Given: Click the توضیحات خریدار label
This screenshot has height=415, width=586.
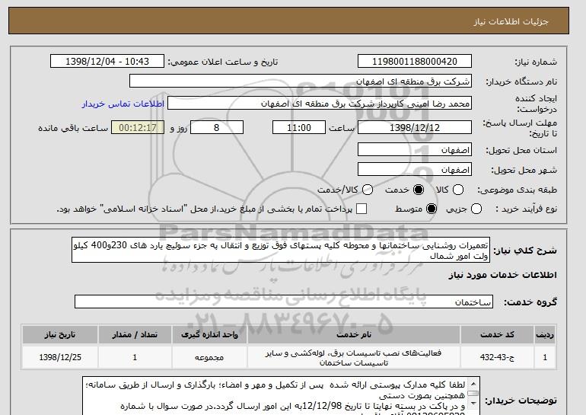Looking at the screenshot, I should tap(521, 401).
